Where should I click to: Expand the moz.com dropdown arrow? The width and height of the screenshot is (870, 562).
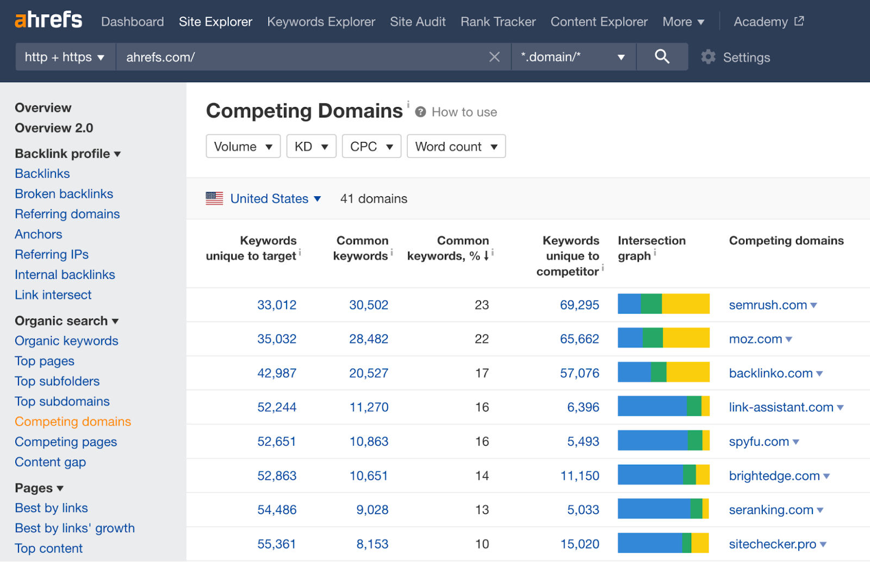click(789, 340)
